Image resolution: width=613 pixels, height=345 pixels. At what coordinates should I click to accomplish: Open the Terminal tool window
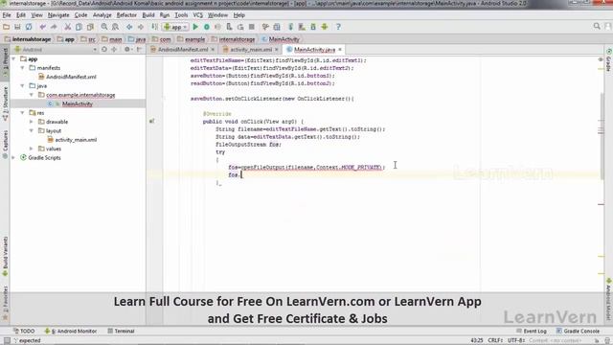pos(122,331)
